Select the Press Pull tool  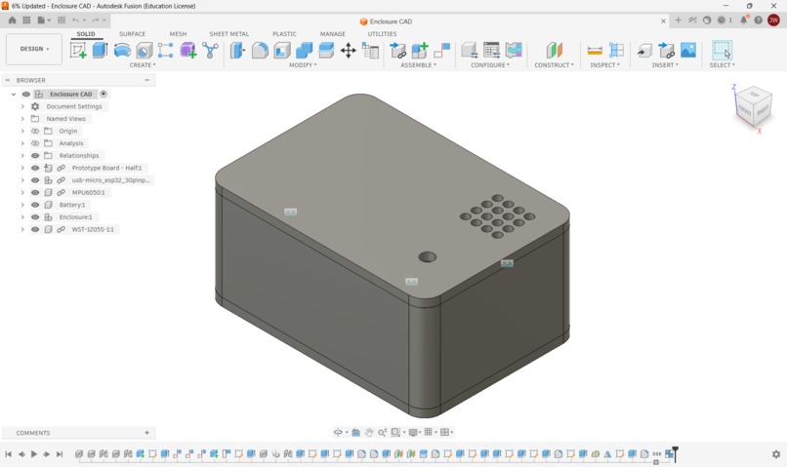click(237, 51)
